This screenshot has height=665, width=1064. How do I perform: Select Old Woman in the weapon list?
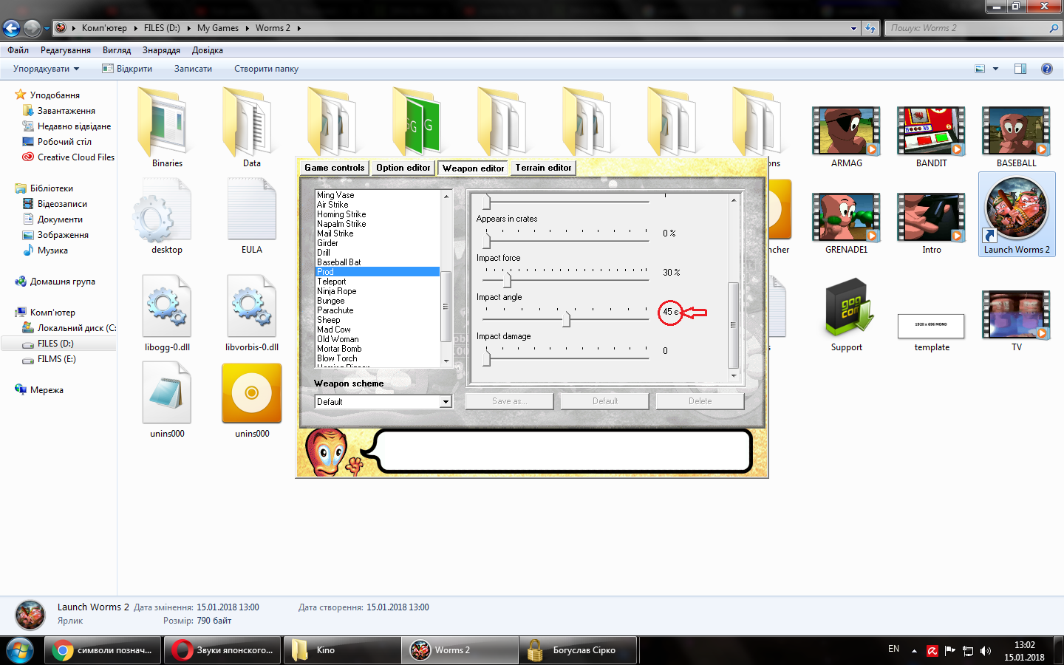coord(378,339)
